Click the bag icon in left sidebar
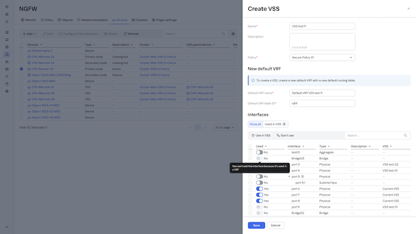The height and width of the screenshot is (234, 416). click(7, 84)
